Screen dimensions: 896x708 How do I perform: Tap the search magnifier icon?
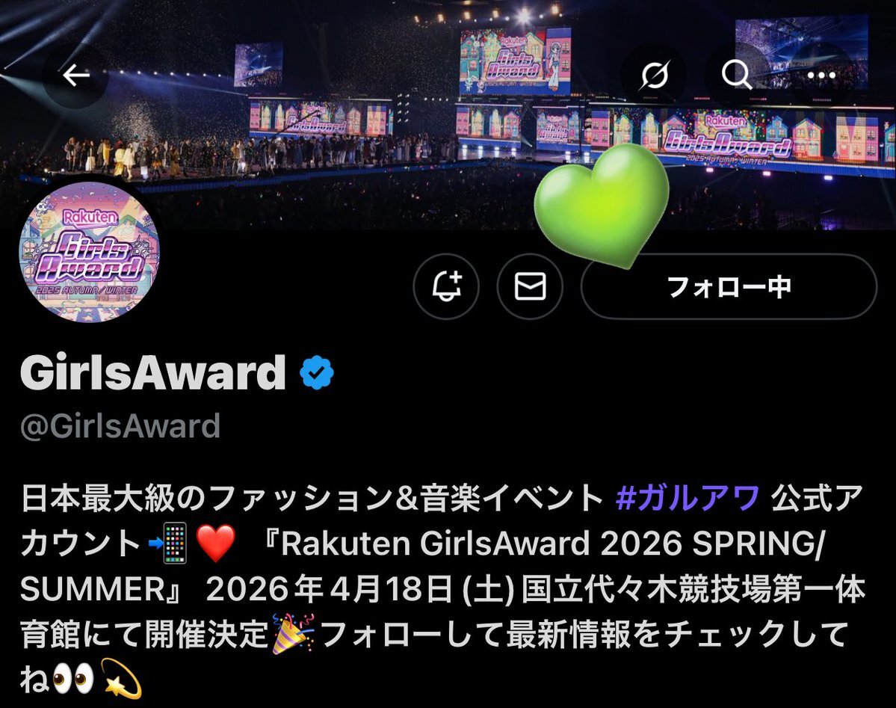point(737,75)
